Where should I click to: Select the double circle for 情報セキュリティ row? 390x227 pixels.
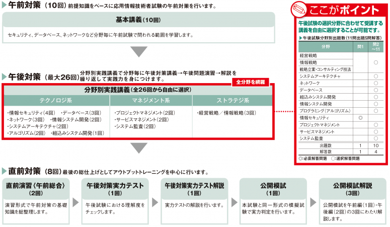pyautogui.click(x=360, y=117)
